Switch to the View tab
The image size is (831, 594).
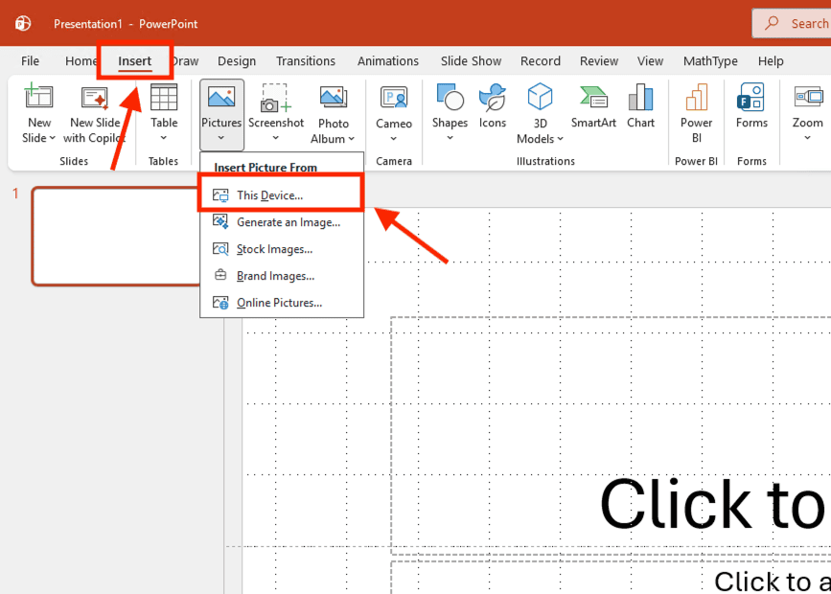click(650, 61)
